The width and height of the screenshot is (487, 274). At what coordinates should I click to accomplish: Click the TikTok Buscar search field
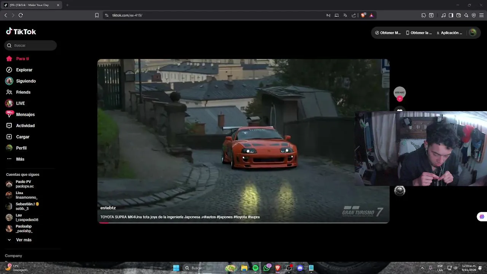30,45
